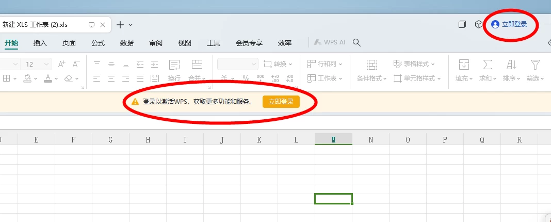This screenshot has width=551, height=222.
Task: Open the 效率 tab
Action: (285, 43)
